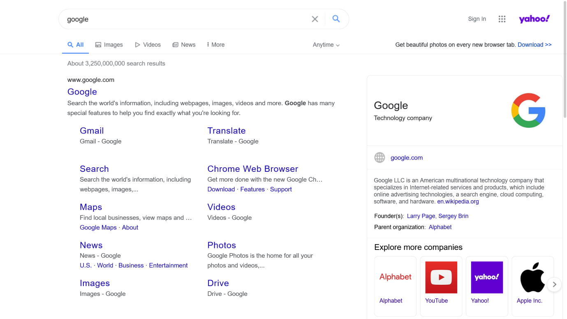This screenshot has height=319, width=567.
Task: Open the en.wikipedia.org source link
Action: click(458, 202)
